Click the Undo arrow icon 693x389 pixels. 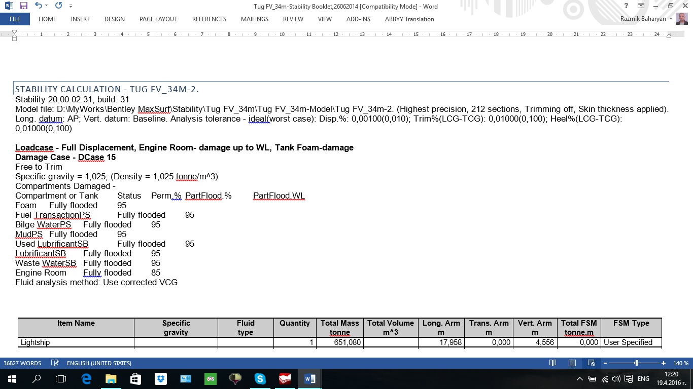click(x=38, y=6)
